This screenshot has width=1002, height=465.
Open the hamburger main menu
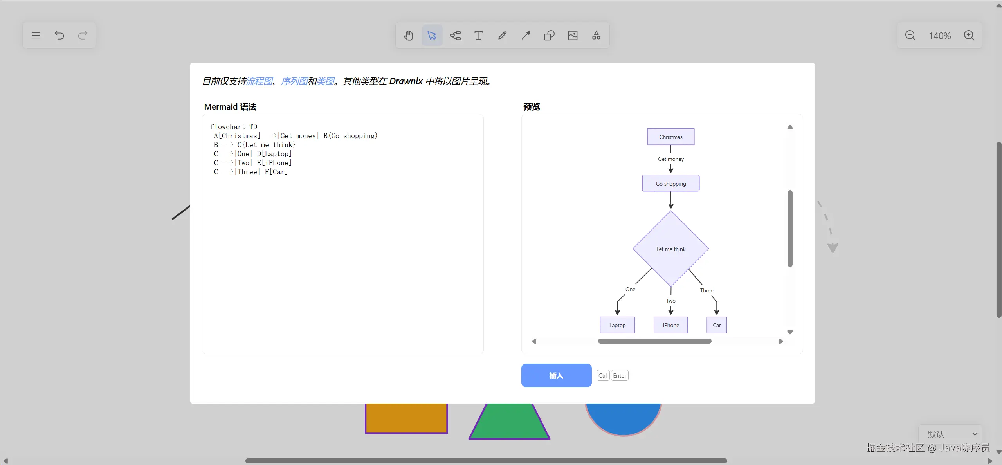coord(36,36)
